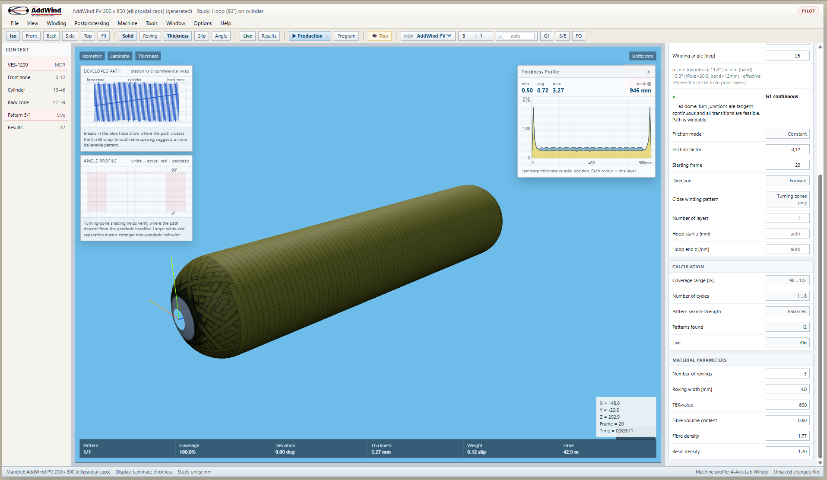Edit the Winding angle field
This screenshot has height=480, width=827.
(787, 56)
